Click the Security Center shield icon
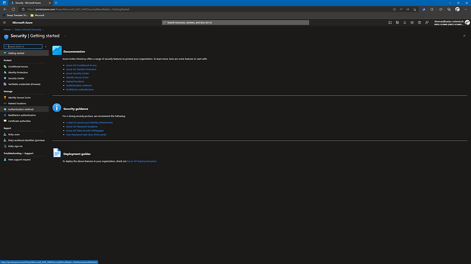The image size is (471, 264). 5,78
